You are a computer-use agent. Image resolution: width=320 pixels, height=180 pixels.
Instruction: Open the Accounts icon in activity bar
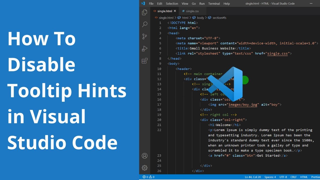click(144, 156)
